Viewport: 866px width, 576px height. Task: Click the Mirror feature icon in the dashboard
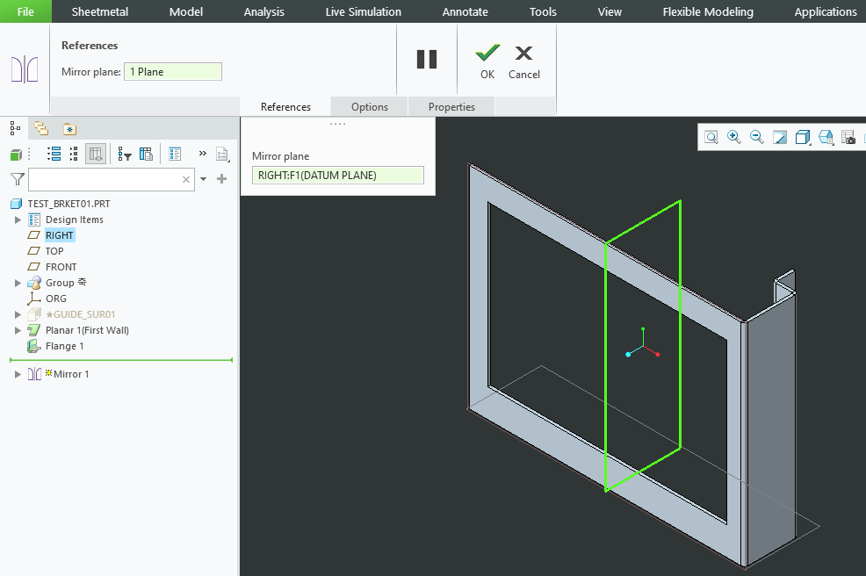click(x=25, y=69)
